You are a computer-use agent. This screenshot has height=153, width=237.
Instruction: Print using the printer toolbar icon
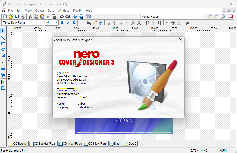coord(23,17)
